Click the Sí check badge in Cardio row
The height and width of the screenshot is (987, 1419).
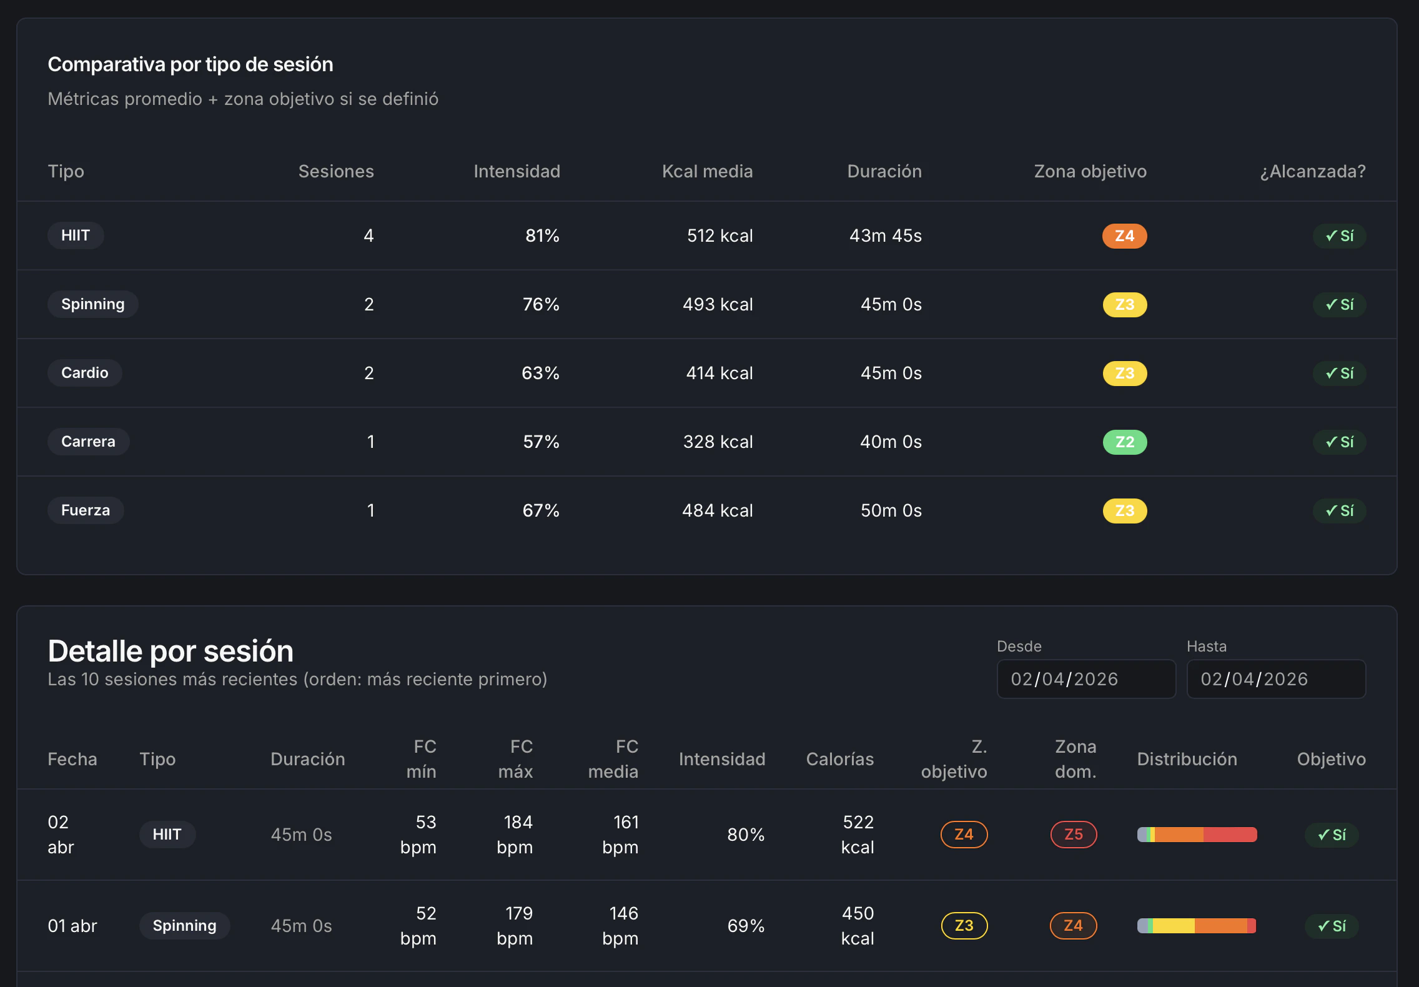tap(1339, 374)
